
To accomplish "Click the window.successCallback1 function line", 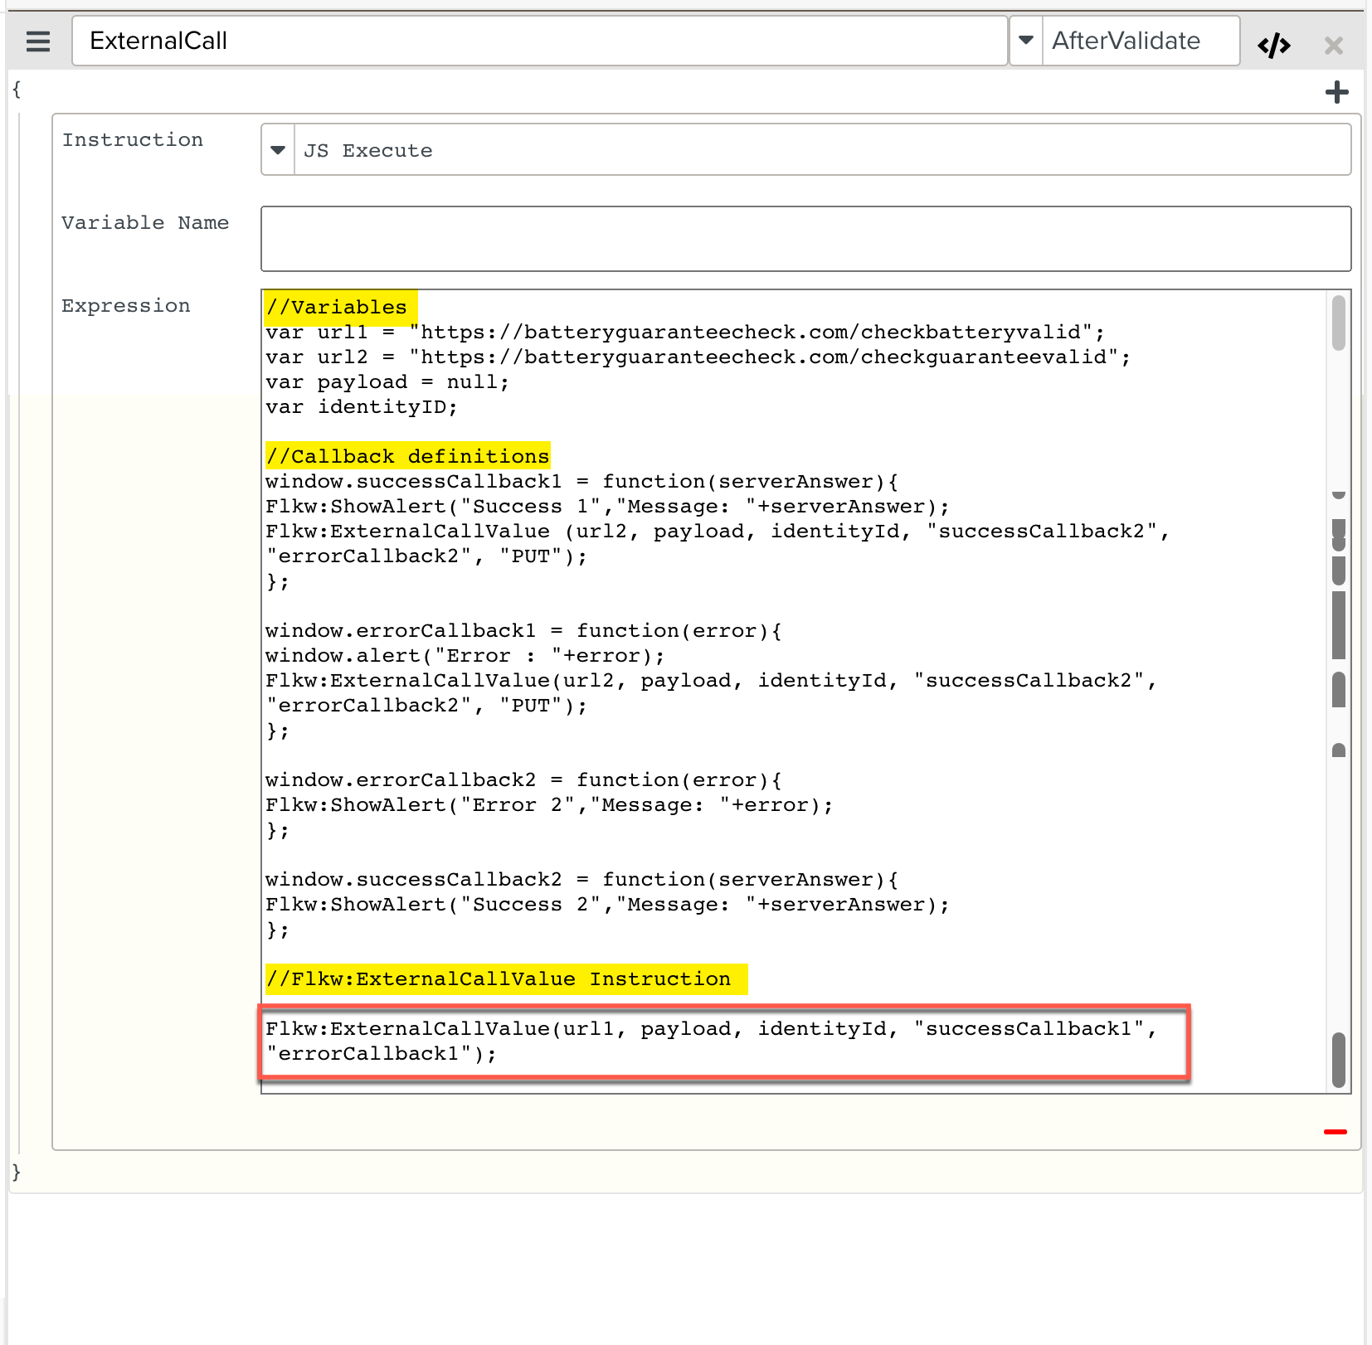I will (x=581, y=482).
